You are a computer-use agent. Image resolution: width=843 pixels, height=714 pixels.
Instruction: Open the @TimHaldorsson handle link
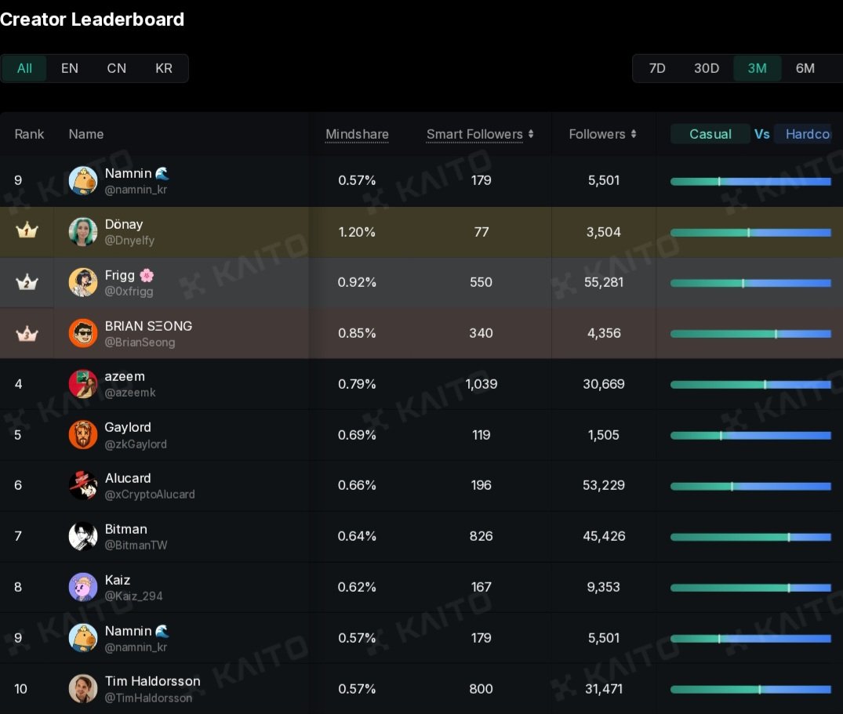pos(148,698)
